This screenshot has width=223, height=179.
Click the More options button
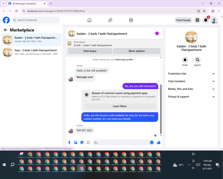[136, 51]
